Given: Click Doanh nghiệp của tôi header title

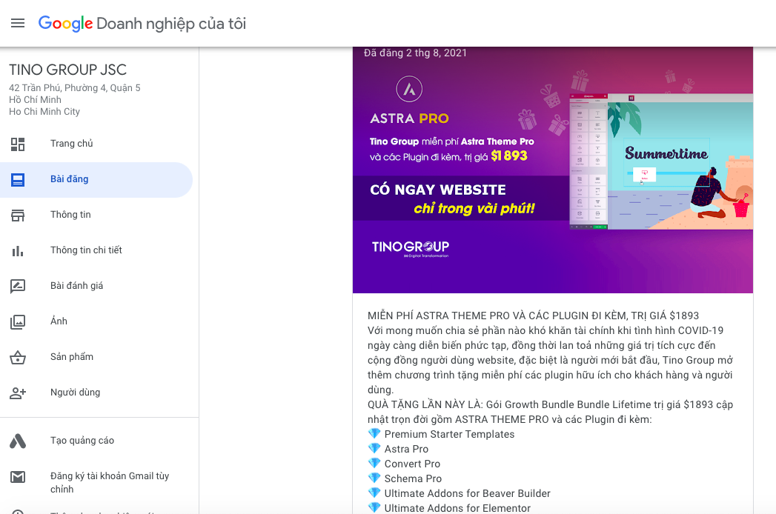Looking at the screenshot, I should tap(170, 24).
